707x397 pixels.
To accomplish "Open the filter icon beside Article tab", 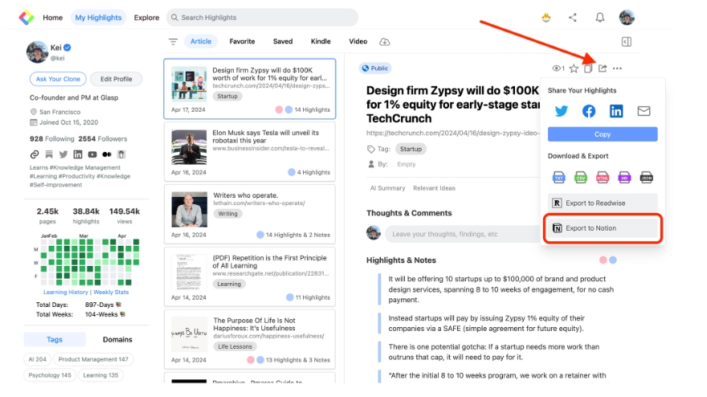I will [174, 42].
